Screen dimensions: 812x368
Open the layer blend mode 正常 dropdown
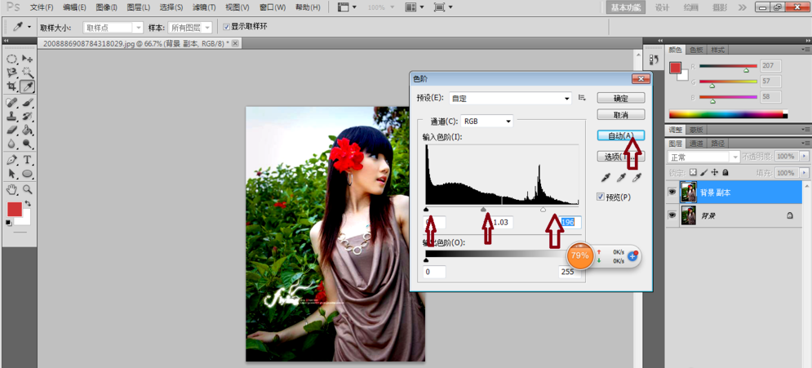coord(703,157)
